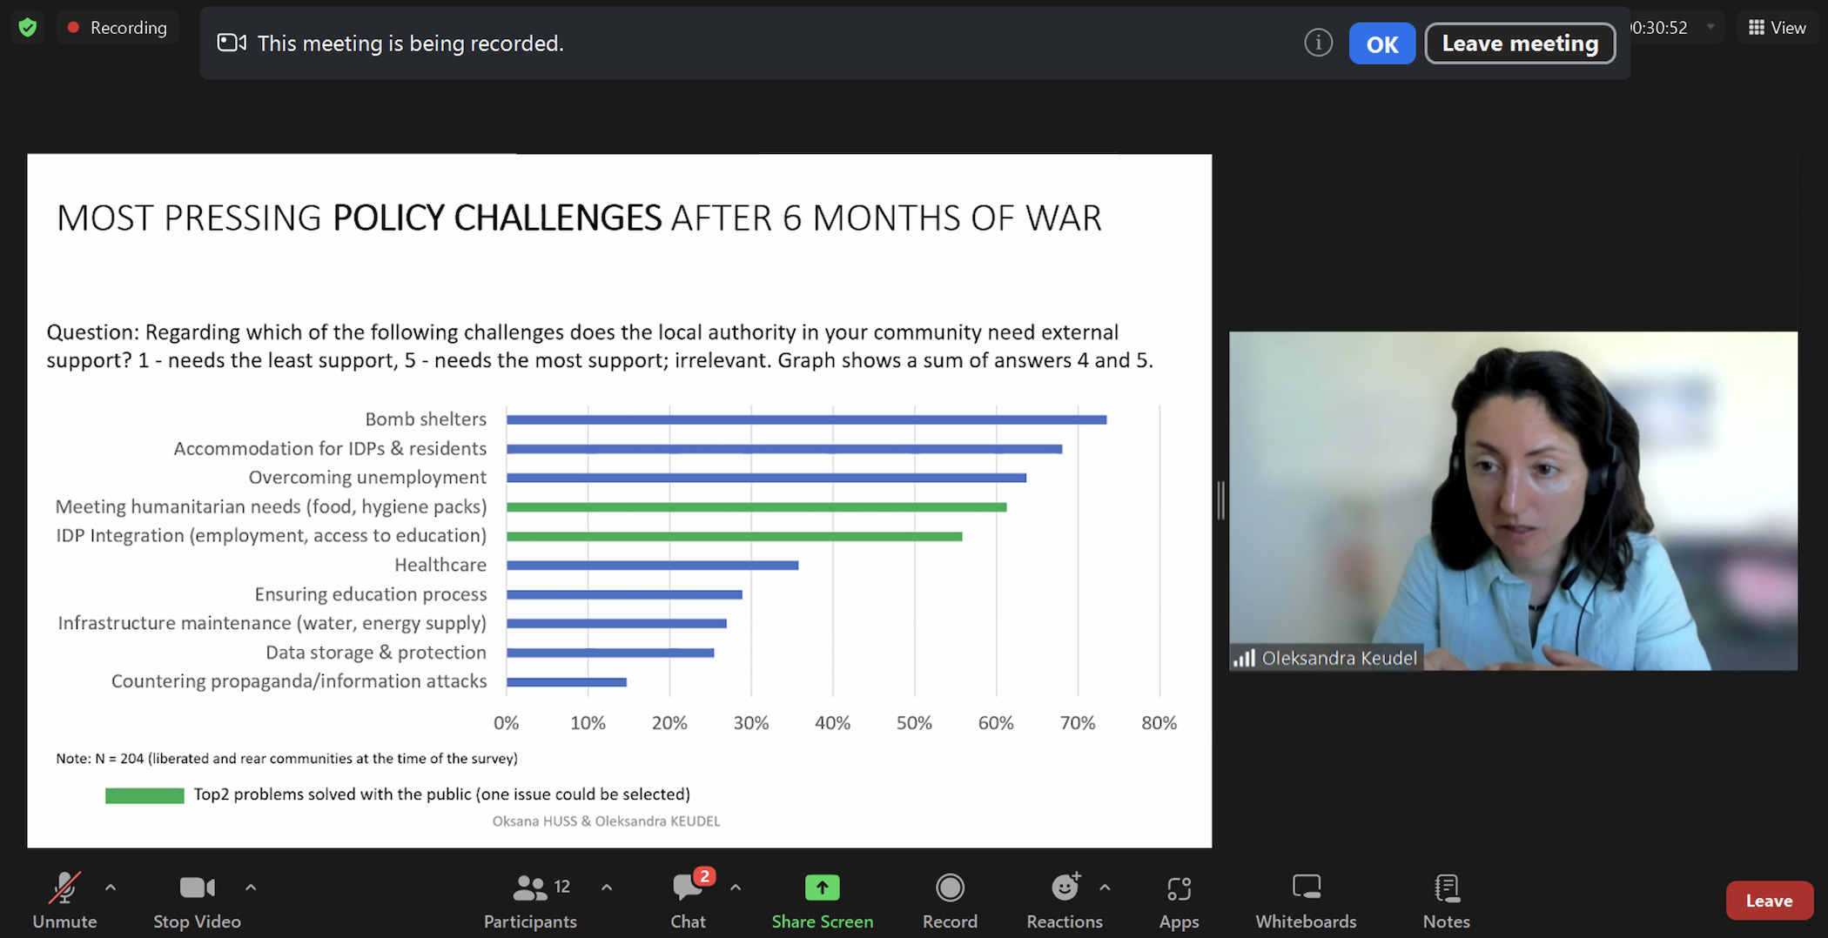The image size is (1828, 938).
Task: Open the View layout menu
Action: click(1777, 28)
